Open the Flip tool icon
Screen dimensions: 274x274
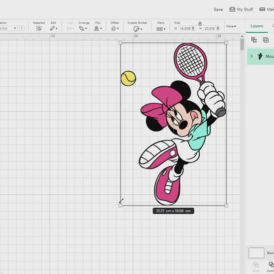coord(97,28)
